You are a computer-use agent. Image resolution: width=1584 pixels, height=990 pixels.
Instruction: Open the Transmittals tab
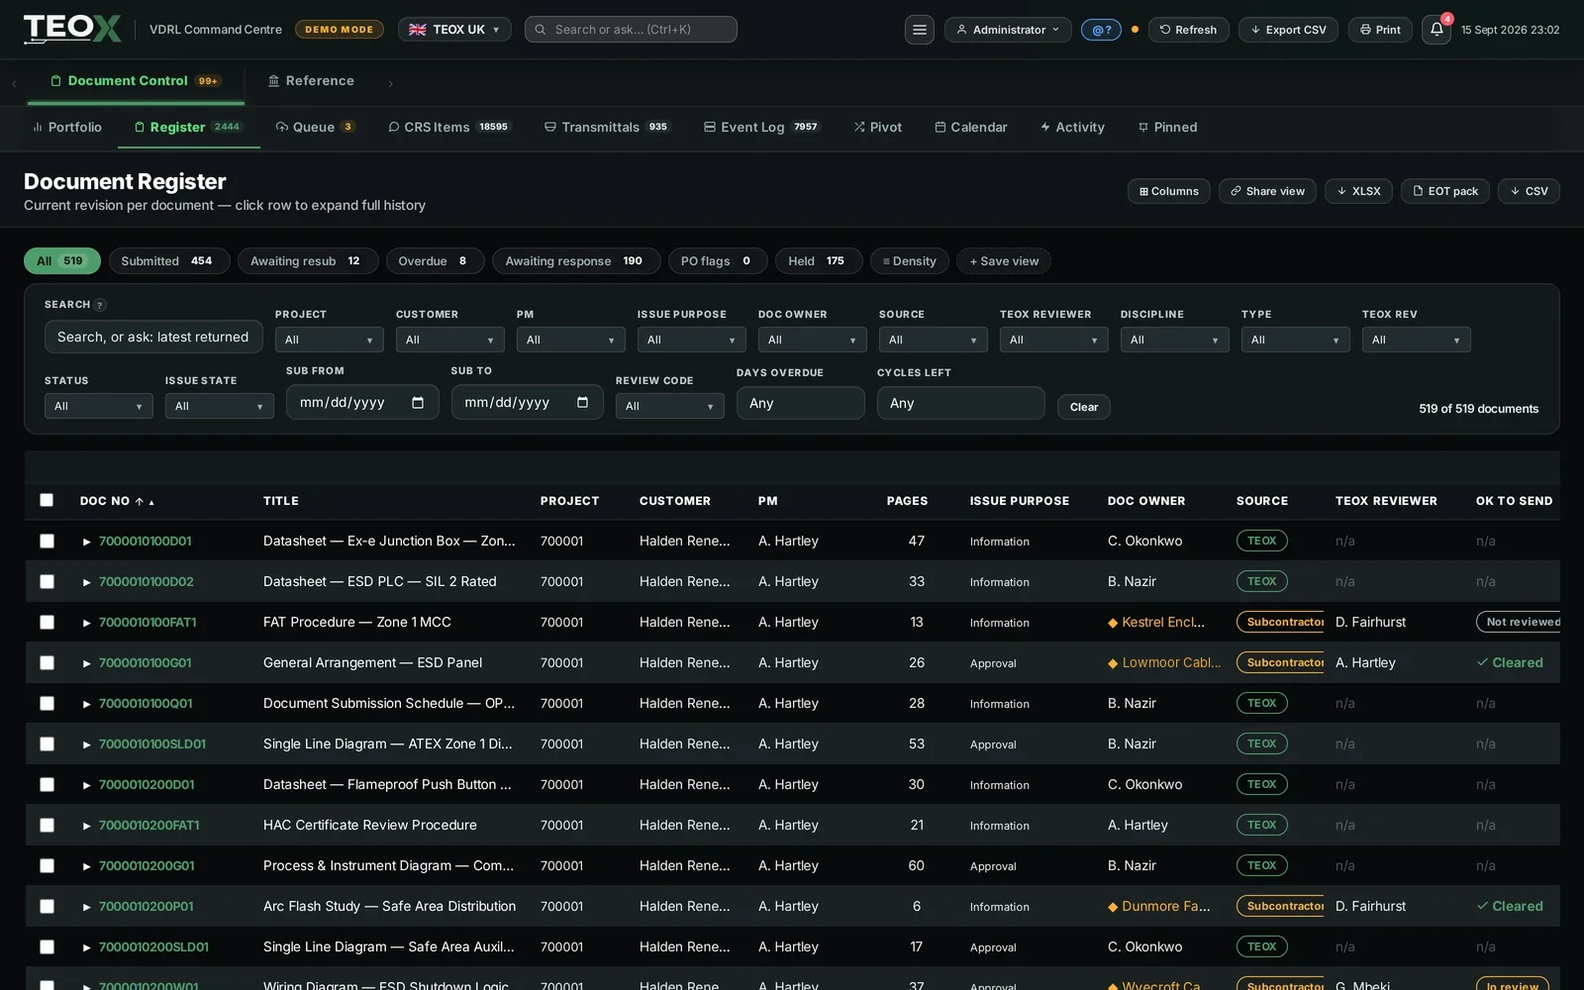(606, 127)
